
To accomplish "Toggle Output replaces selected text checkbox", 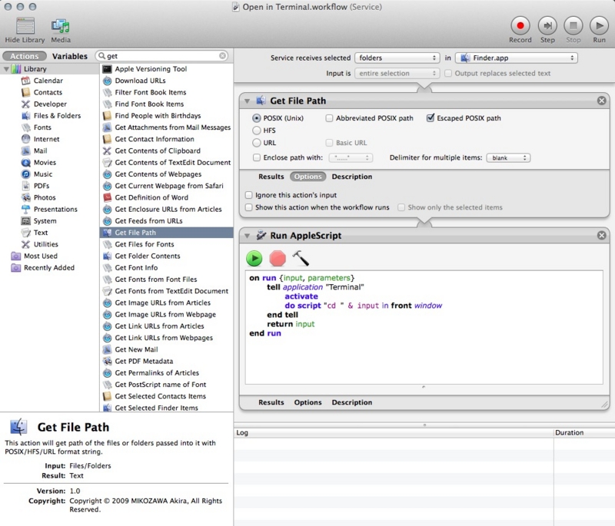I will click(x=448, y=73).
